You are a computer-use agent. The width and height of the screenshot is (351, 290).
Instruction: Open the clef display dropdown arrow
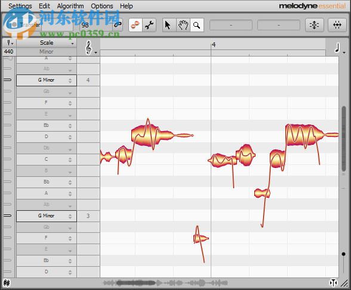click(x=96, y=52)
